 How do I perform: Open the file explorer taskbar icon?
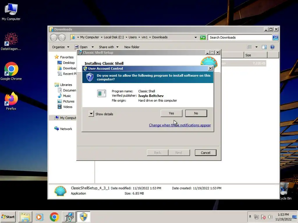coord(25,217)
